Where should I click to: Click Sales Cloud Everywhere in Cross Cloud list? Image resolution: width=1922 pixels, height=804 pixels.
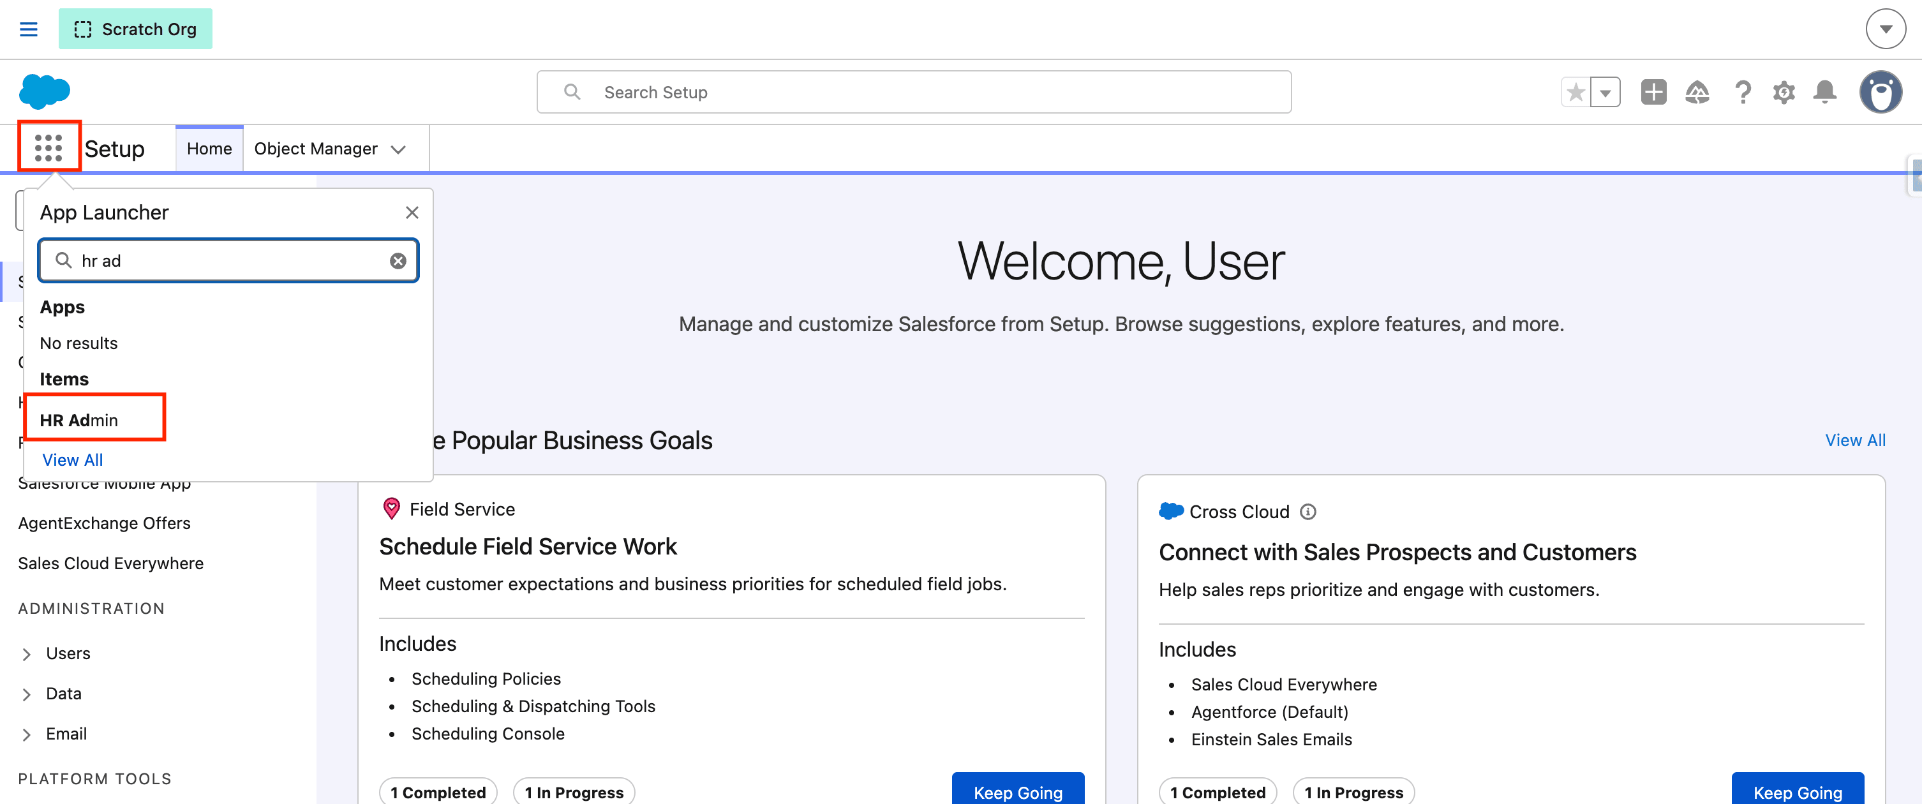[1283, 685]
